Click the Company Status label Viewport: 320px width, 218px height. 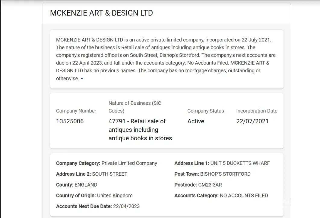click(x=205, y=111)
